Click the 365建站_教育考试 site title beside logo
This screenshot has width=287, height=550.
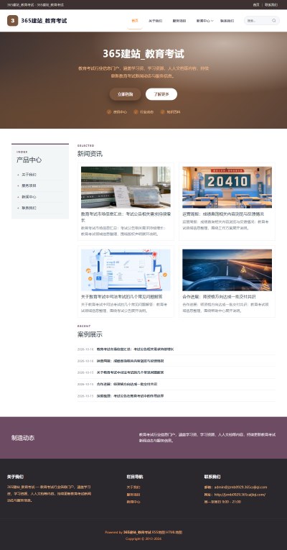click(44, 21)
